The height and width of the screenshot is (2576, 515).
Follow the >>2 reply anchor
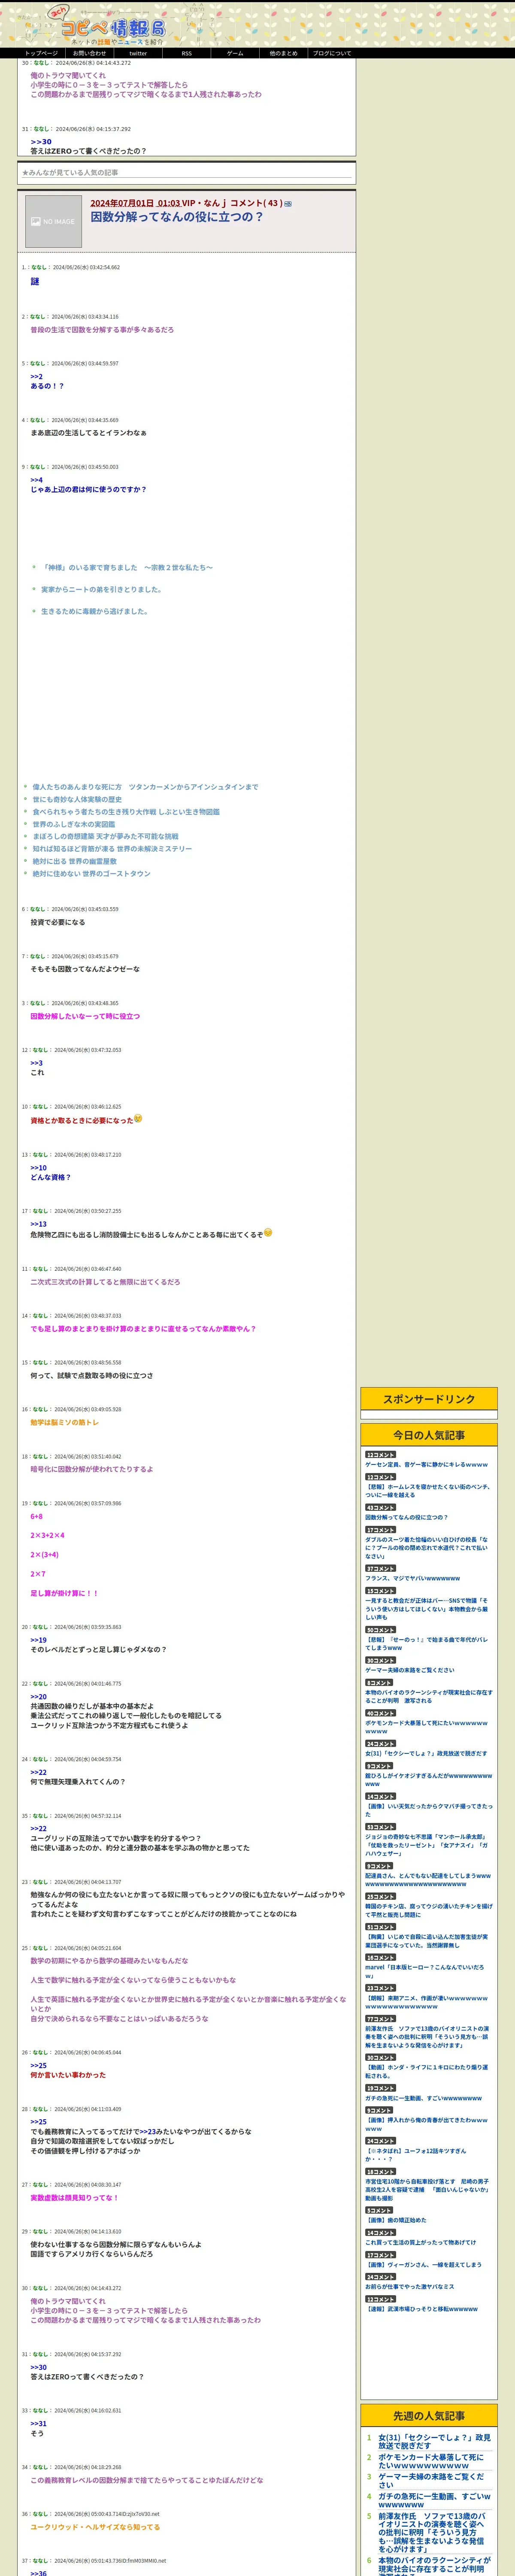tap(36, 376)
